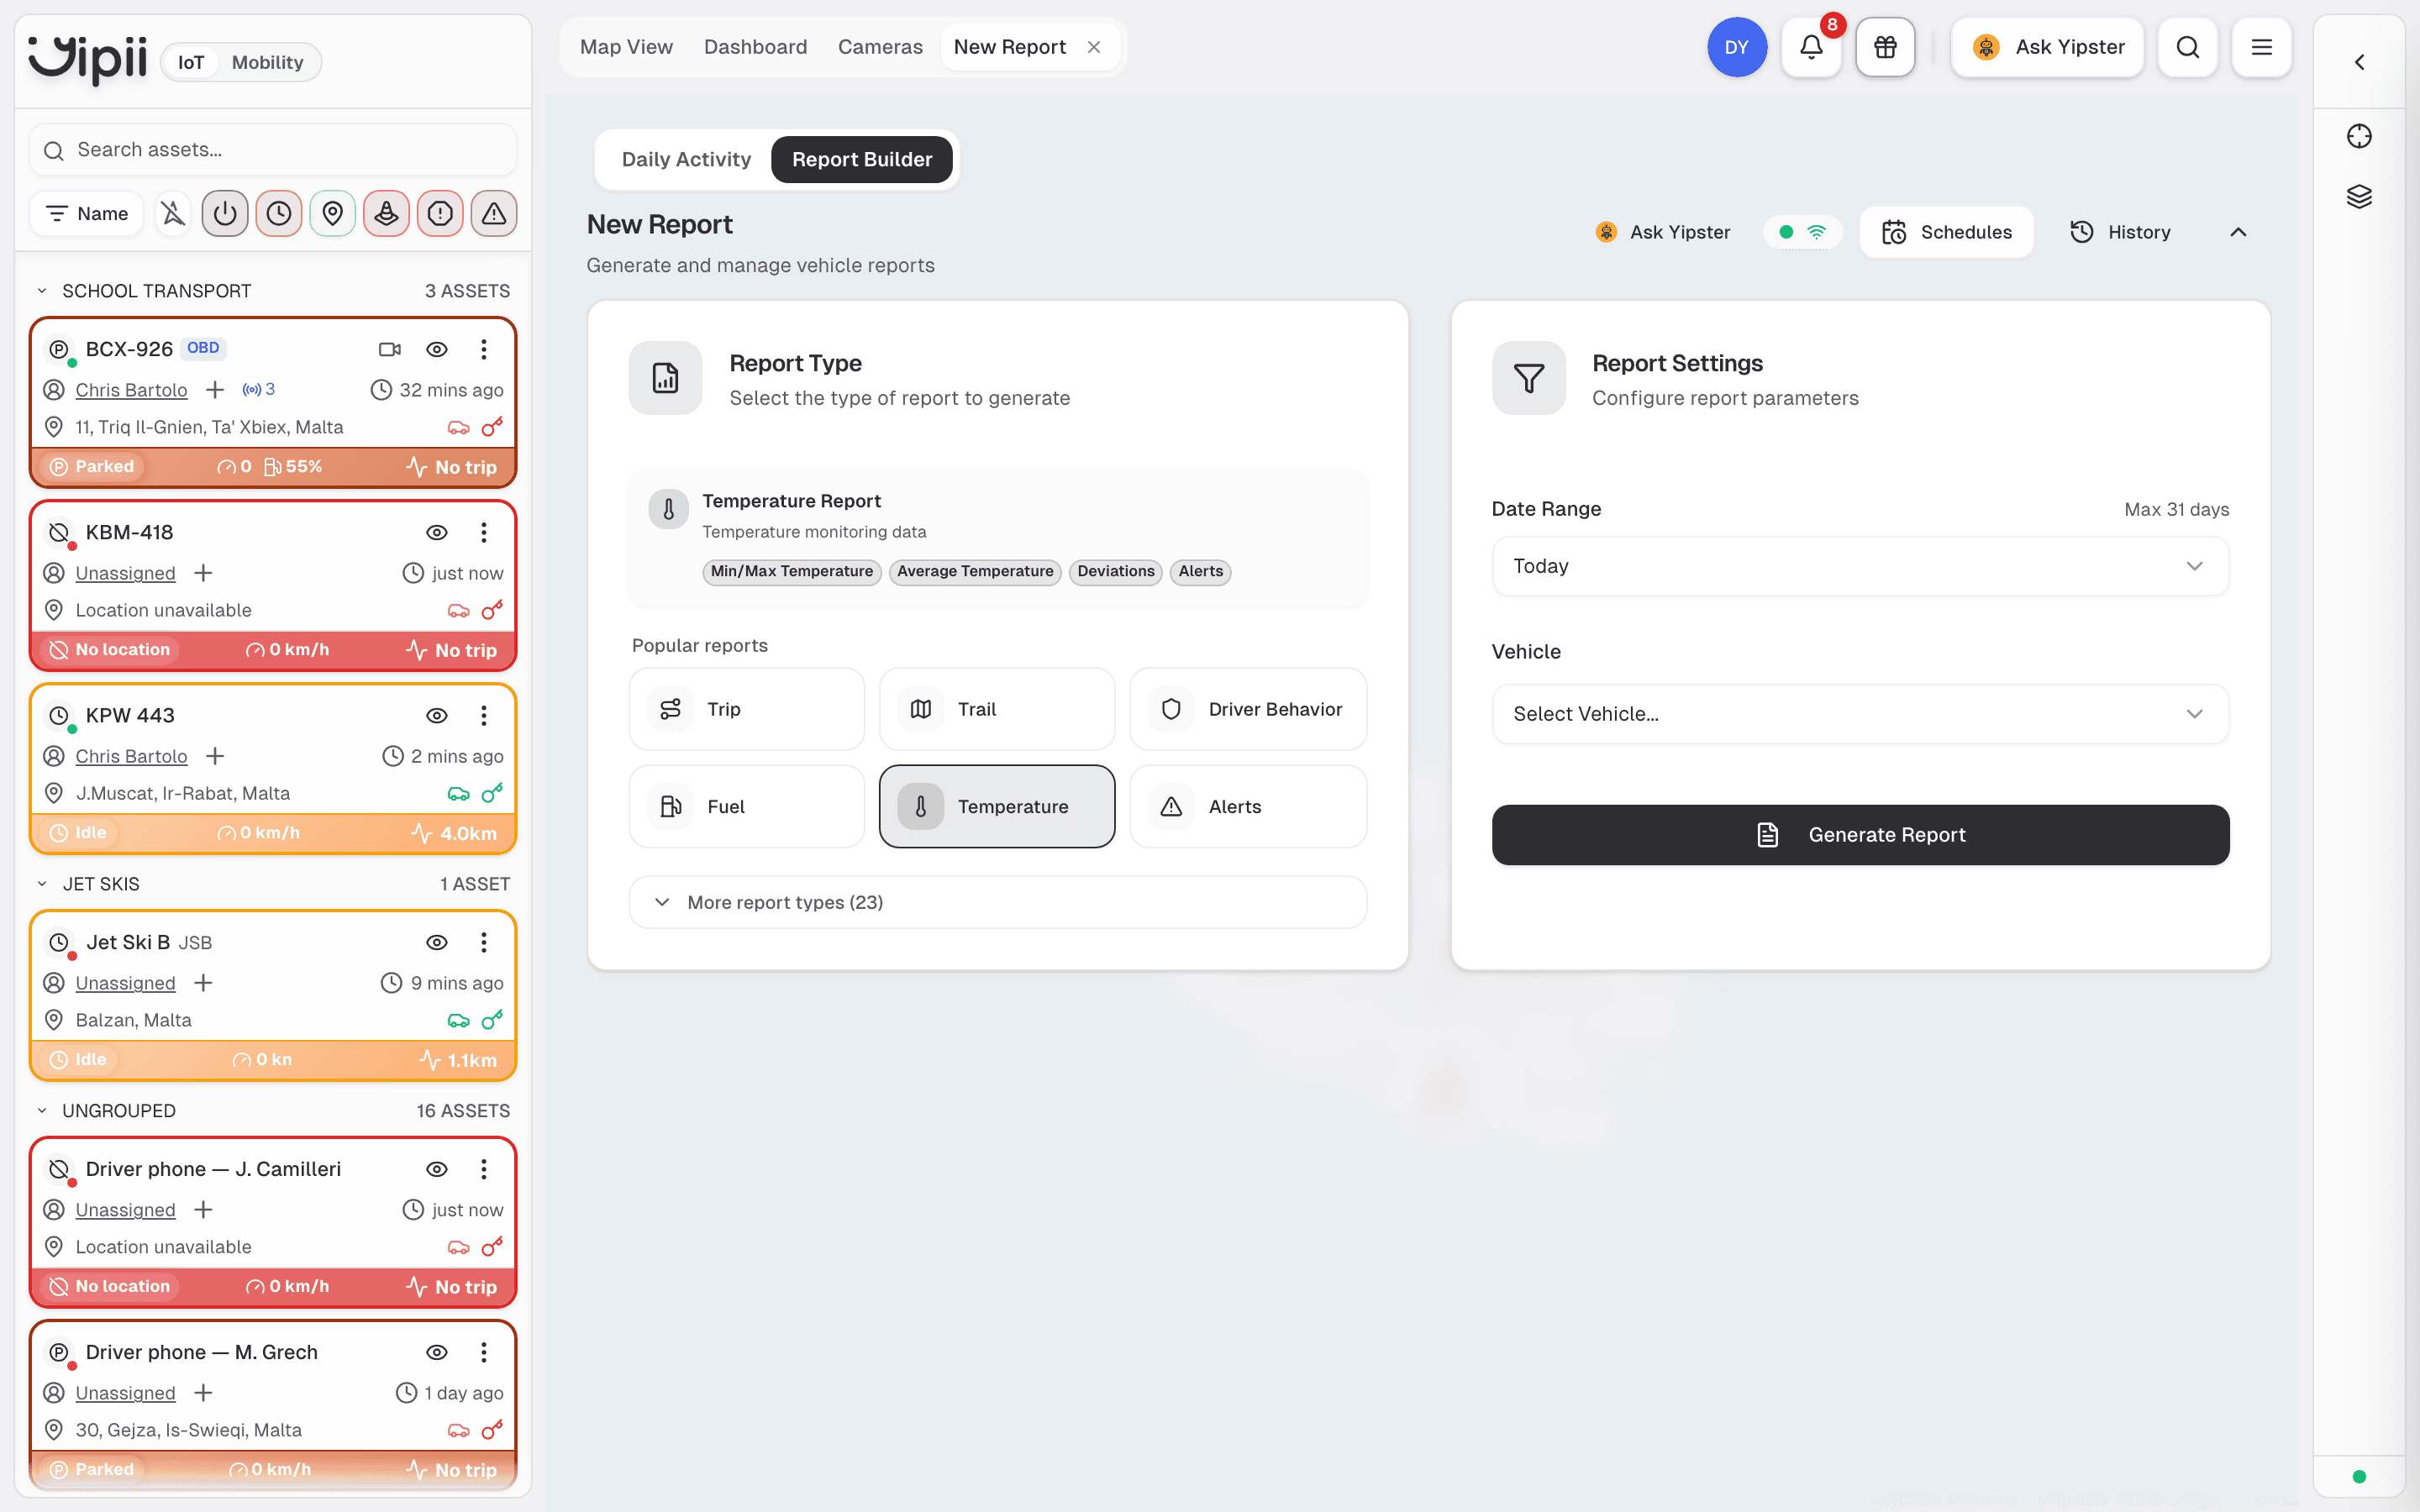Screen dimensions: 2420x1512
Task: Toggle visibility eye for Driver phone M. Grech
Action: pos(437,1352)
